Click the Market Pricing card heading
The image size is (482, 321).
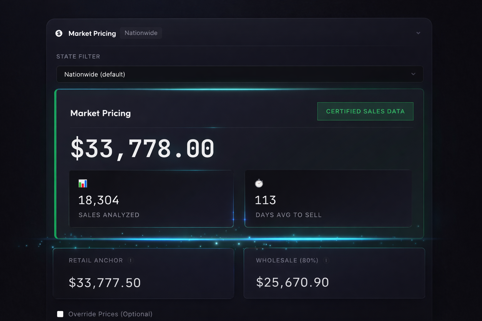click(x=100, y=113)
